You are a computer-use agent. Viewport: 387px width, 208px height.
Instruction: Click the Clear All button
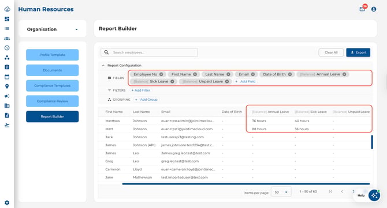(331, 52)
